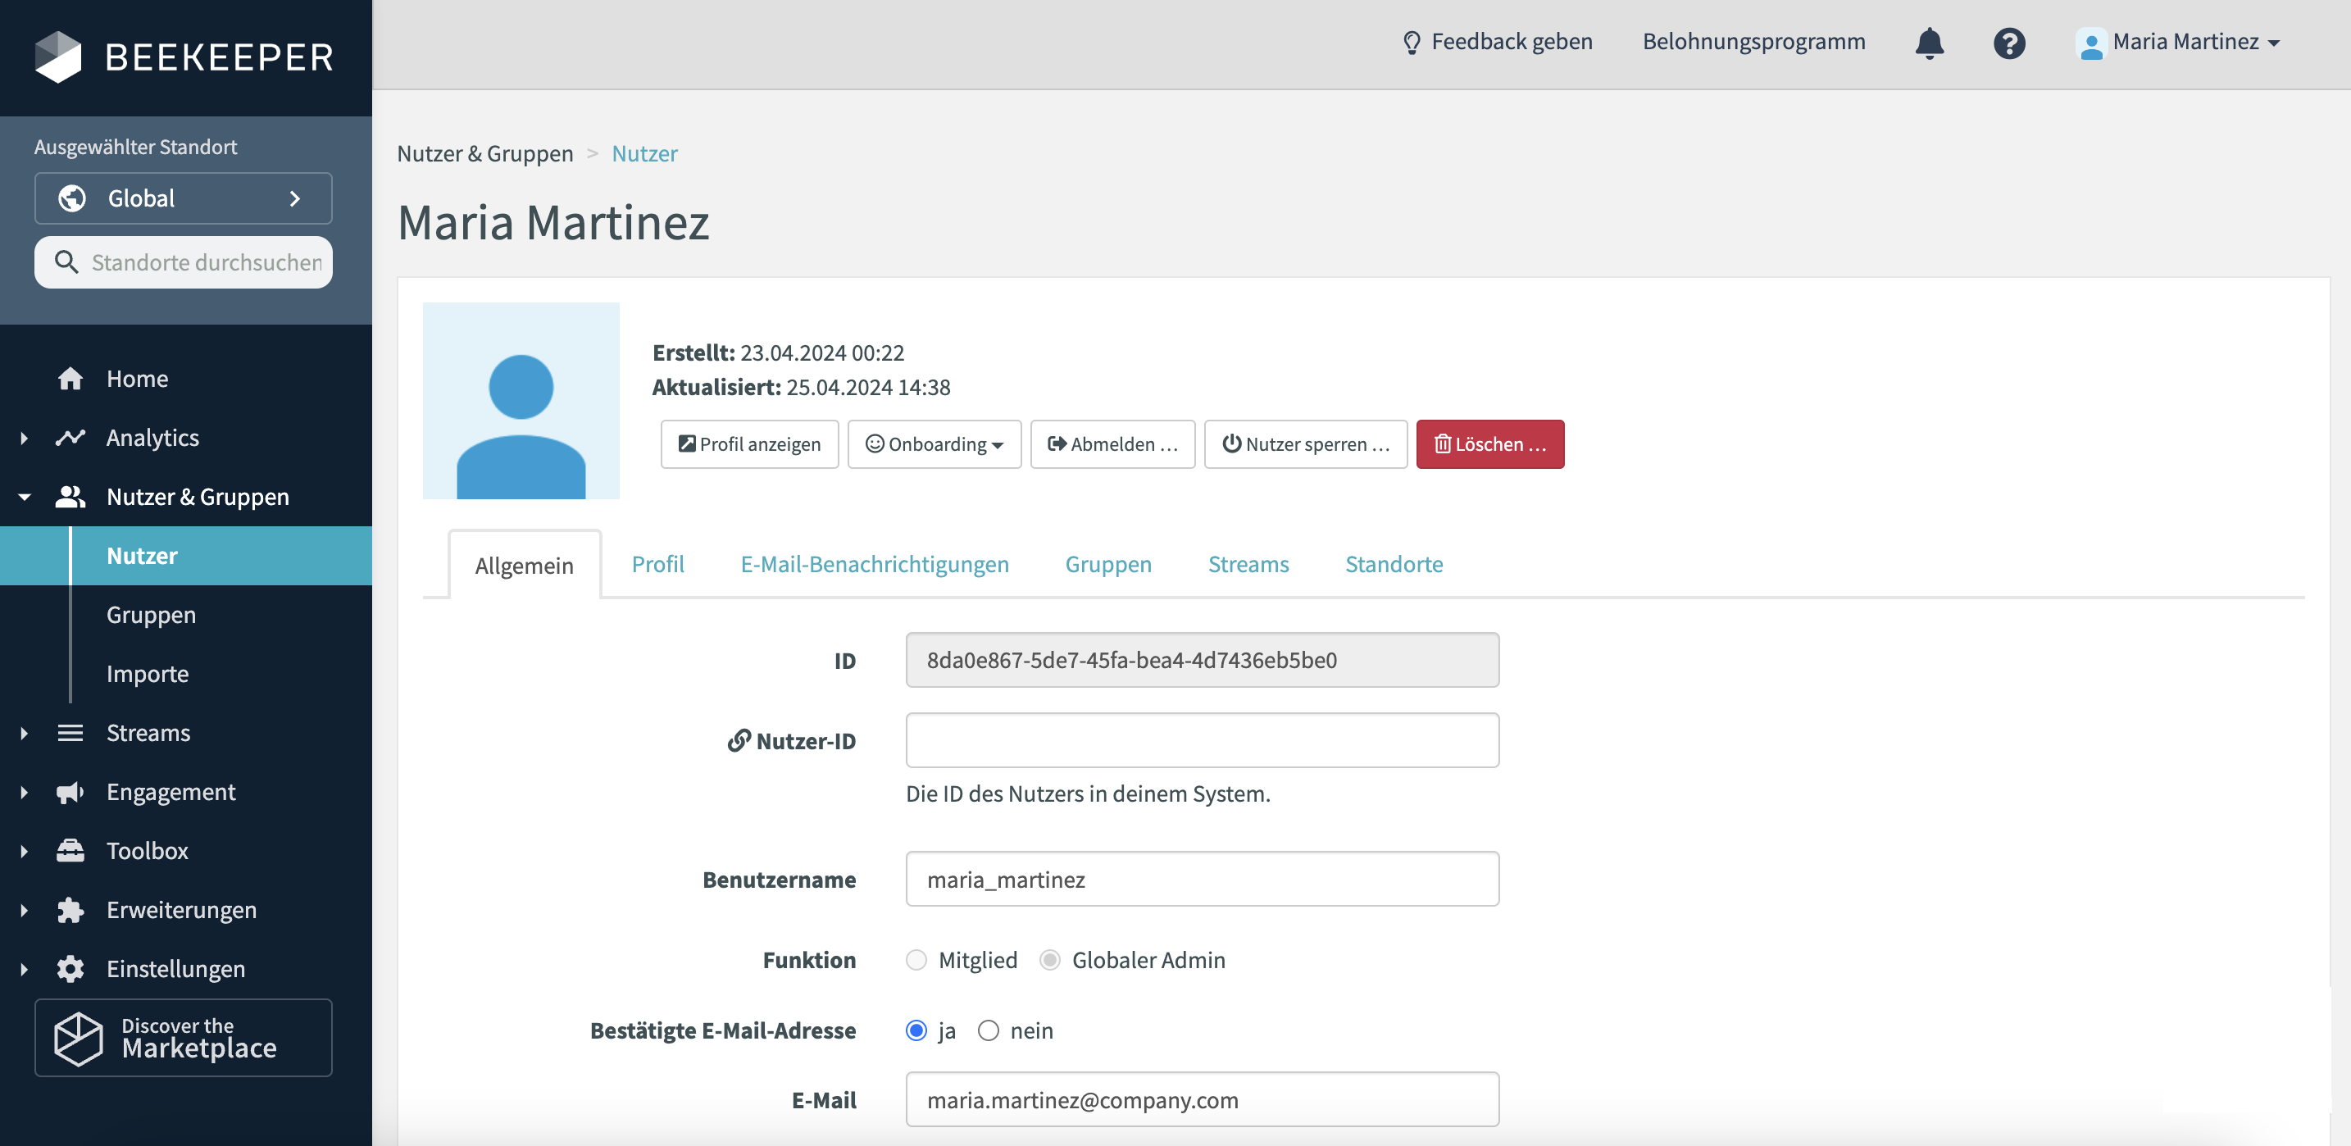Open the Global location selector
2351x1146 pixels.
click(183, 198)
